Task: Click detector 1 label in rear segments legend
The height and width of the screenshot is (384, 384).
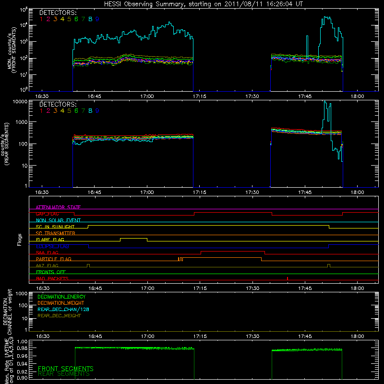Action: tap(41, 111)
